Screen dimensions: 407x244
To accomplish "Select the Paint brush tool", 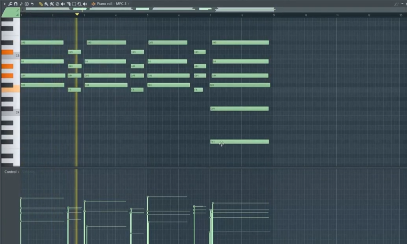I will [46, 4].
